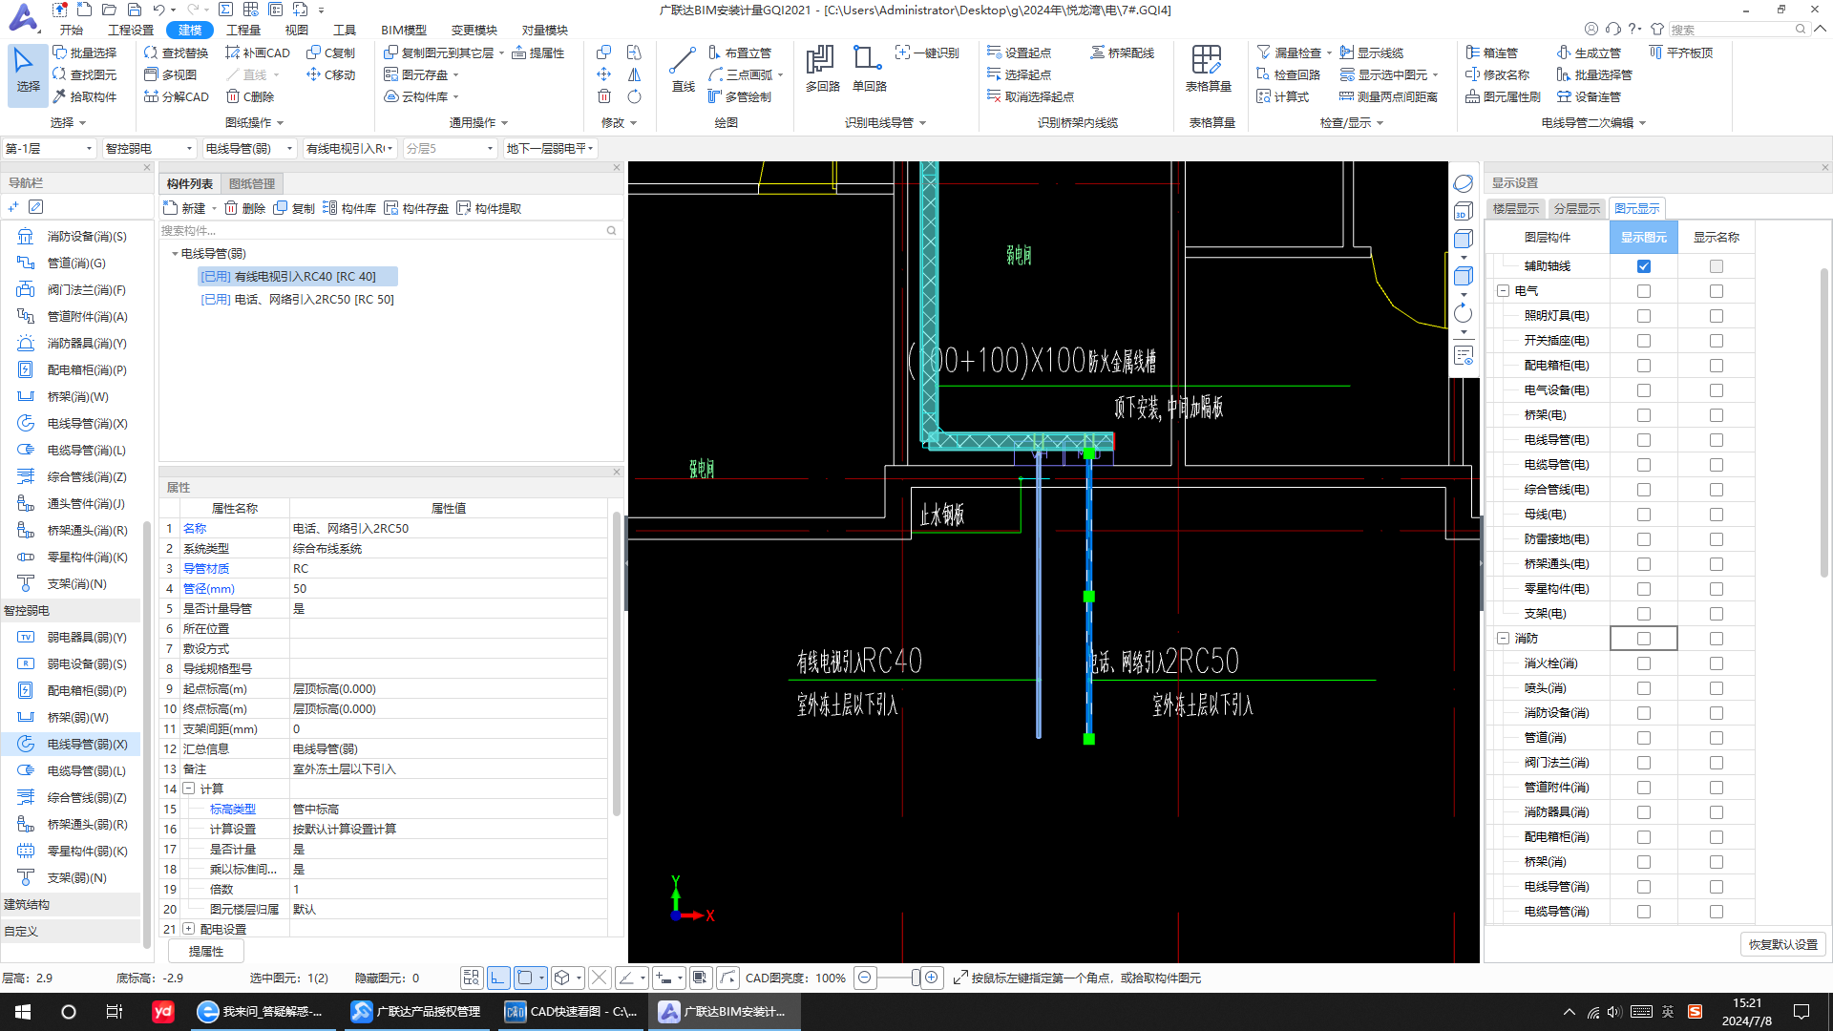
Task: Click 查找替换 in the ribbon
Action: tap(176, 53)
